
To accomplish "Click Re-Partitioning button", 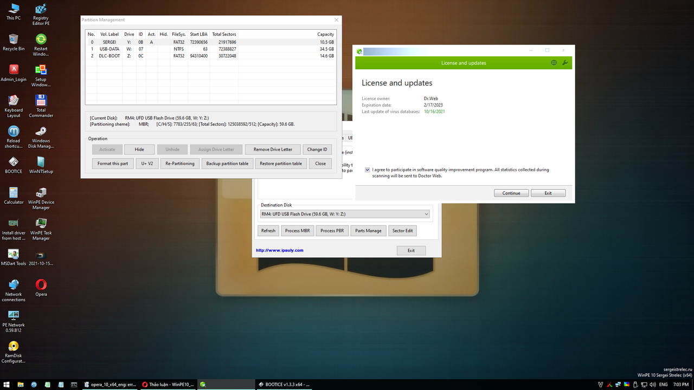I will [180, 164].
